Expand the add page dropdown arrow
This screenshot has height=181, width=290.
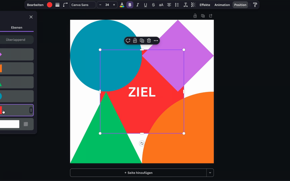pos(210,173)
